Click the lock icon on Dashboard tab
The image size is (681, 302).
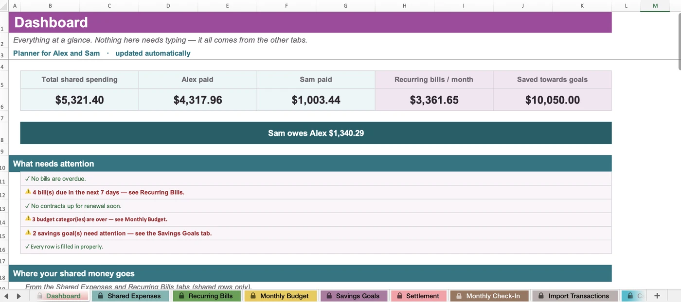pos(40,295)
